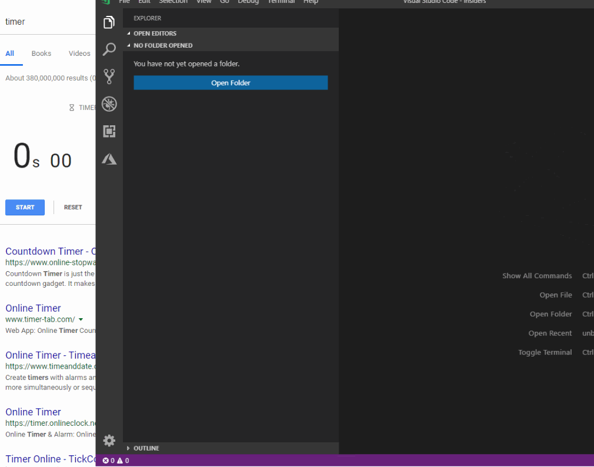594x467 pixels.
Task: Open the Edit menu
Action: [x=144, y=2]
